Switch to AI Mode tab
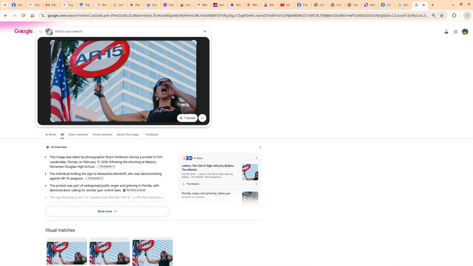 click(50, 134)
